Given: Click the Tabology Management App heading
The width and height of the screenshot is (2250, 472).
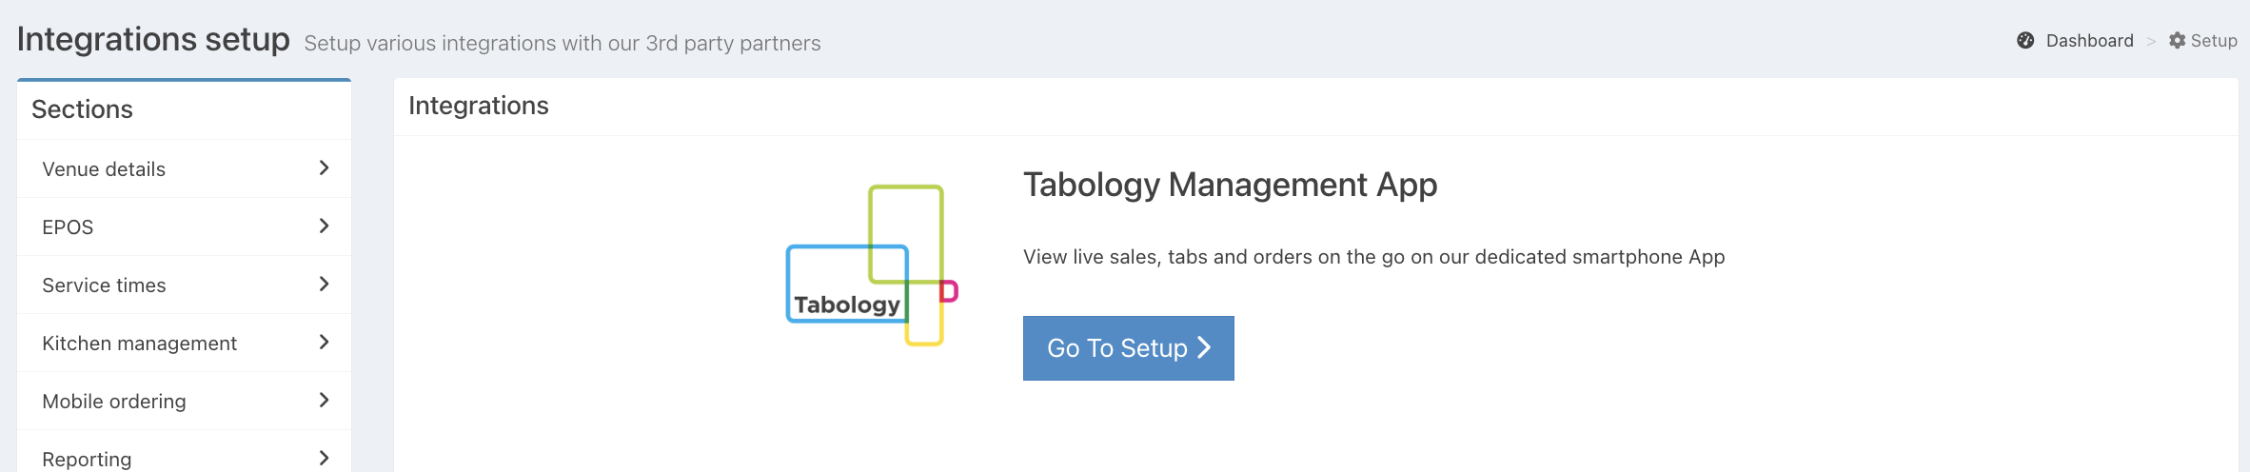Looking at the screenshot, I should click(1230, 185).
